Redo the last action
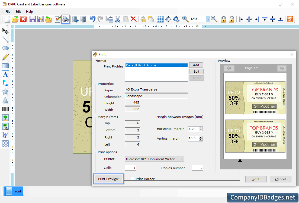 tap(100, 19)
